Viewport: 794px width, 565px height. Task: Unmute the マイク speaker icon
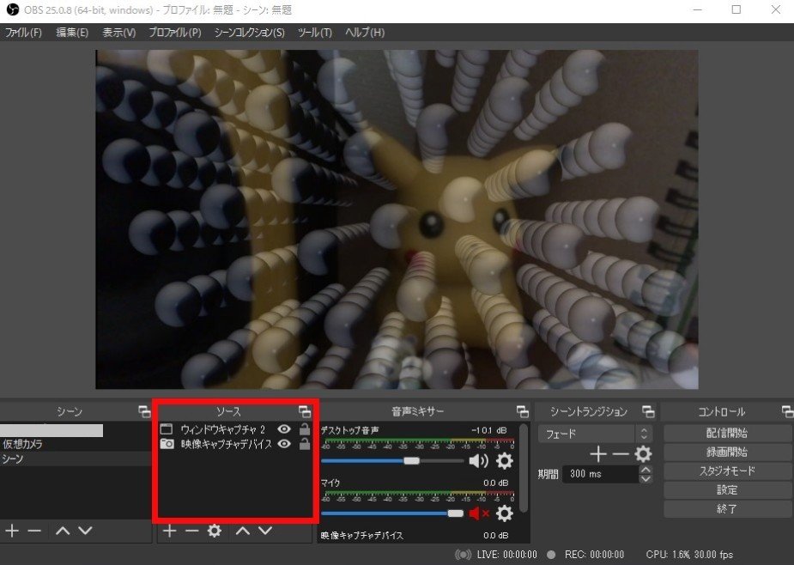(478, 513)
